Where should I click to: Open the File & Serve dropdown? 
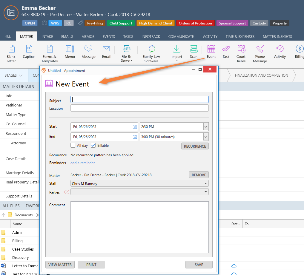pyautogui.click(x=126, y=54)
